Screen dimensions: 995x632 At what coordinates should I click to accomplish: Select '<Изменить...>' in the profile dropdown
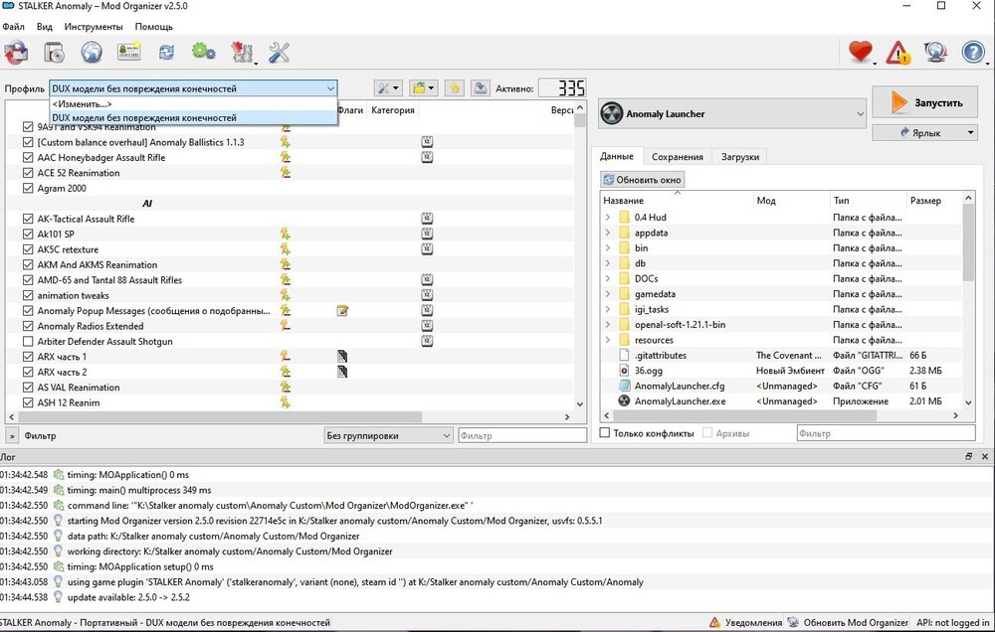(83, 103)
